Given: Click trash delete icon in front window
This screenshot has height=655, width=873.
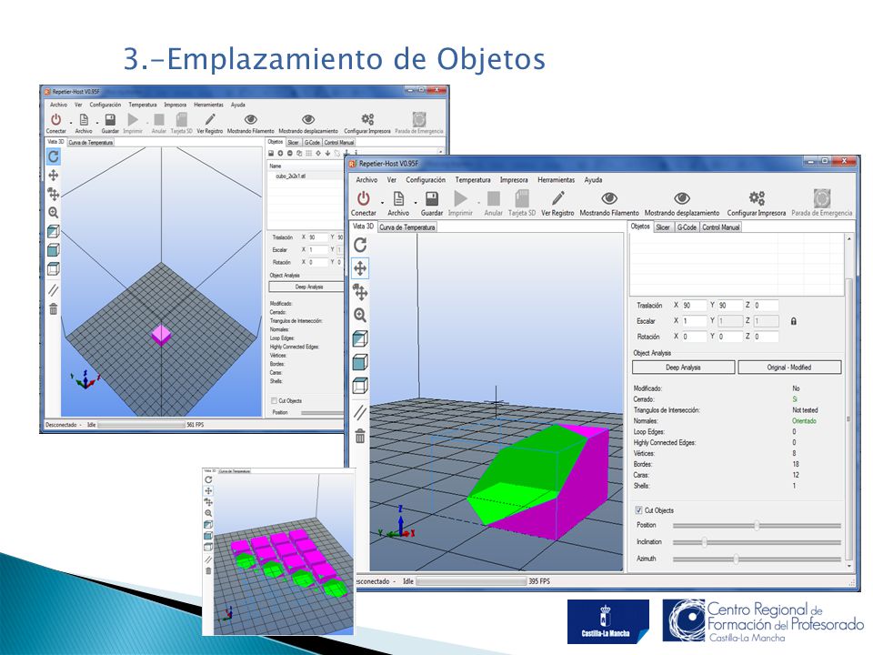Looking at the screenshot, I should [360, 436].
